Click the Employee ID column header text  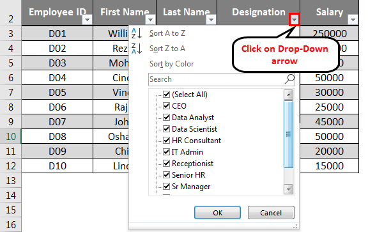point(57,12)
